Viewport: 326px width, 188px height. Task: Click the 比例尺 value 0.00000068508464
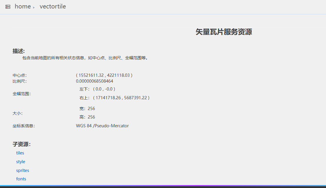94,81
